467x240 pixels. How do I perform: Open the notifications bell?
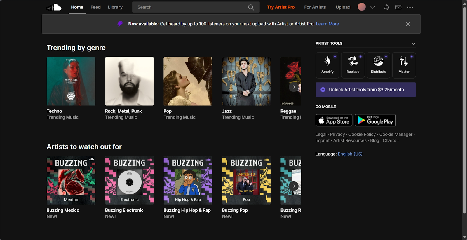coord(386,7)
